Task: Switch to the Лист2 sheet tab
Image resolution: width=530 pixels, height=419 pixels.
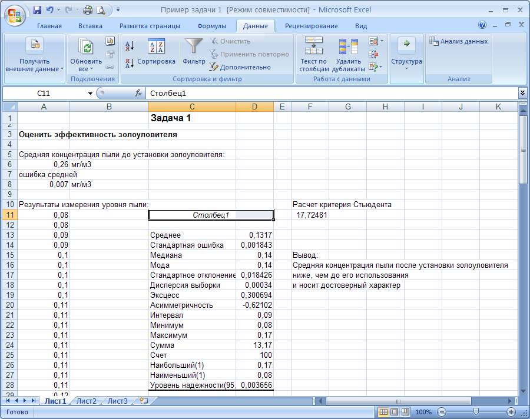Action: (87, 401)
